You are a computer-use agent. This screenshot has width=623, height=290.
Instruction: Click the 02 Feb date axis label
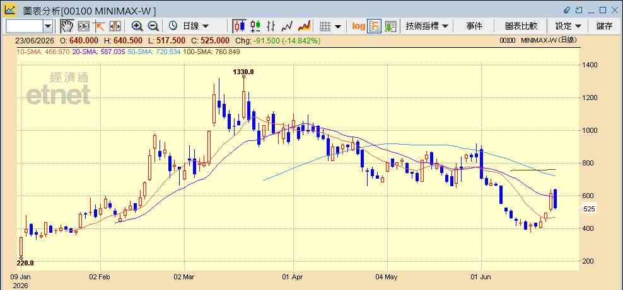point(100,277)
